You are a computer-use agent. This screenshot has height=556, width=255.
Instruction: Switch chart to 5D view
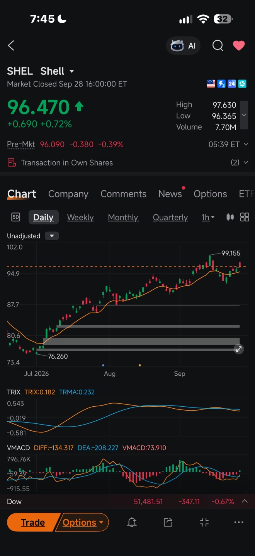tap(15, 217)
